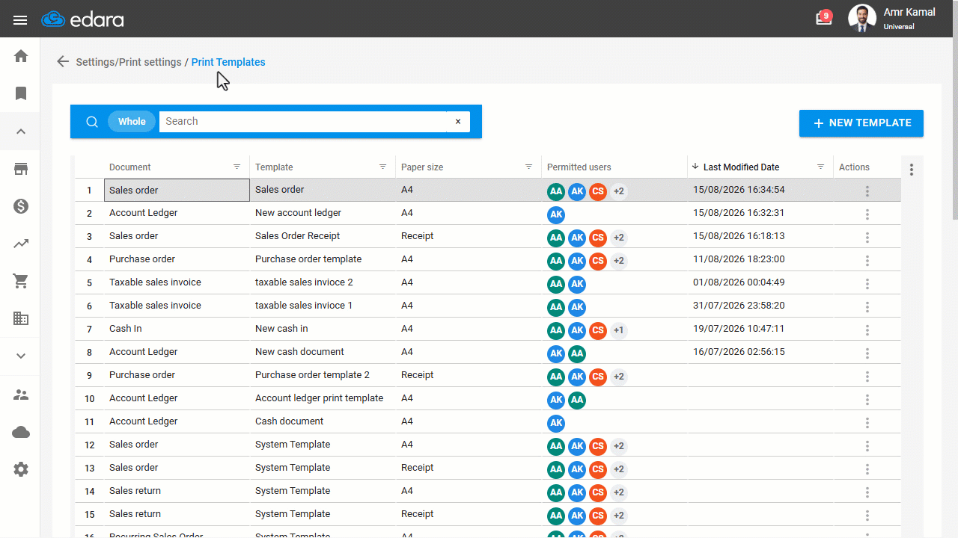Sort by Last Modified Date header

741,167
